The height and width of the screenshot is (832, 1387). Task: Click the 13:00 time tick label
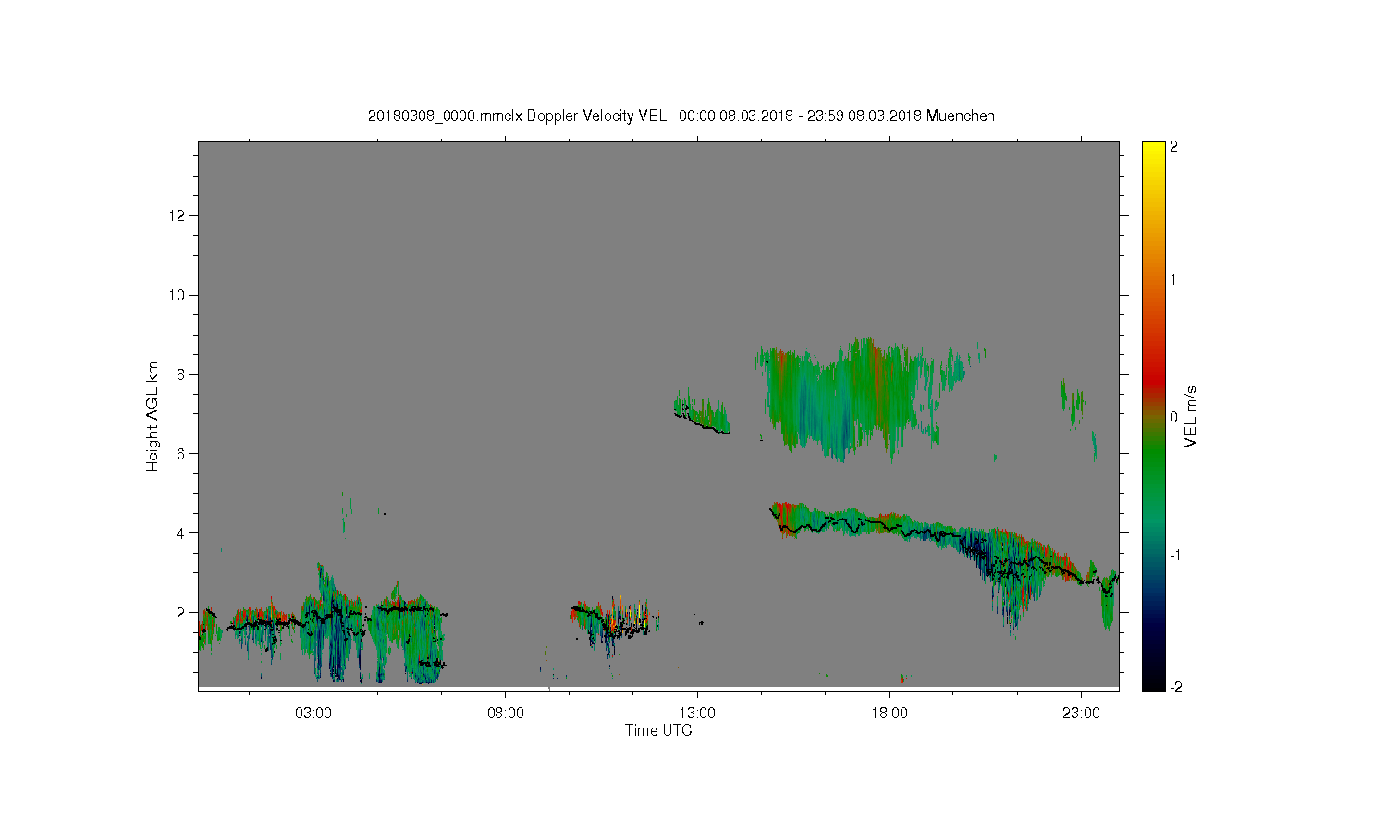tap(697, 714)
